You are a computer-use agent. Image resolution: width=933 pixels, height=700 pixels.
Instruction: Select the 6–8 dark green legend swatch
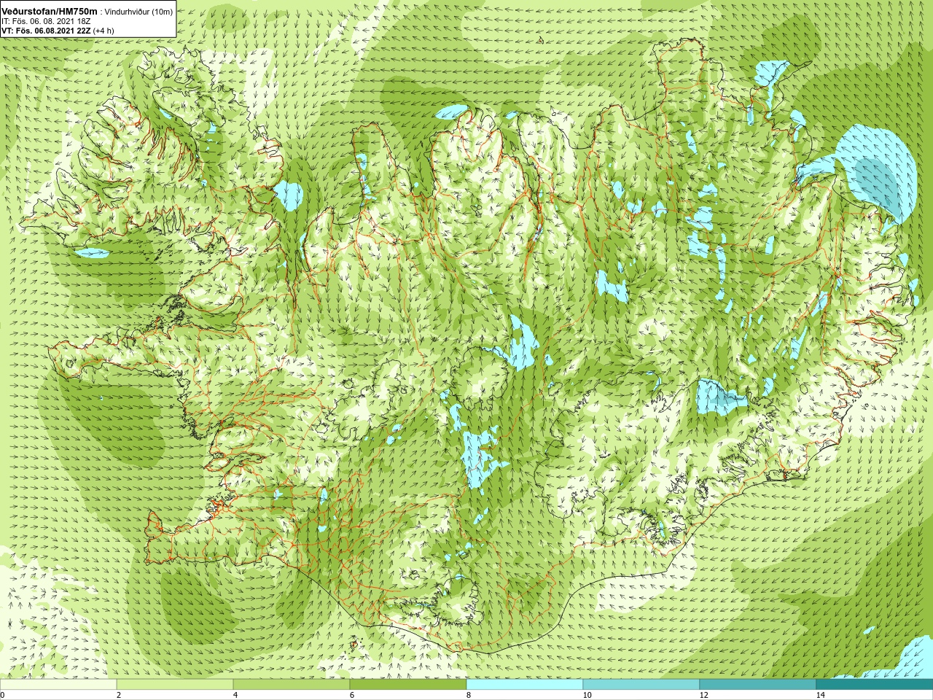click(408, 685)
